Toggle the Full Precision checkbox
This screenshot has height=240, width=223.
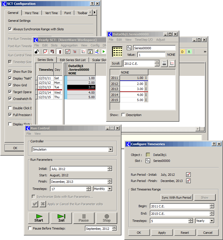tap(10, 115)
